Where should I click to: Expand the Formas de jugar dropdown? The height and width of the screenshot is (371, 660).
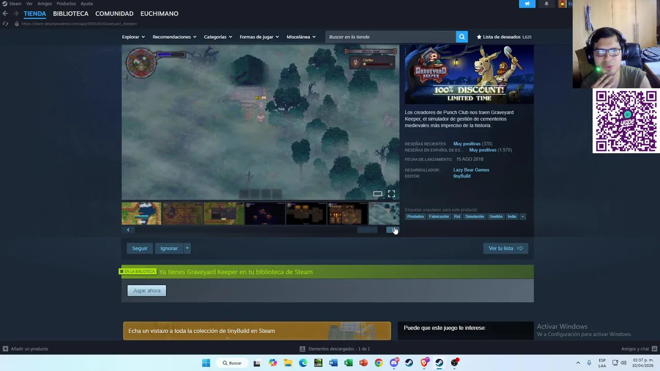pos(259,37)
